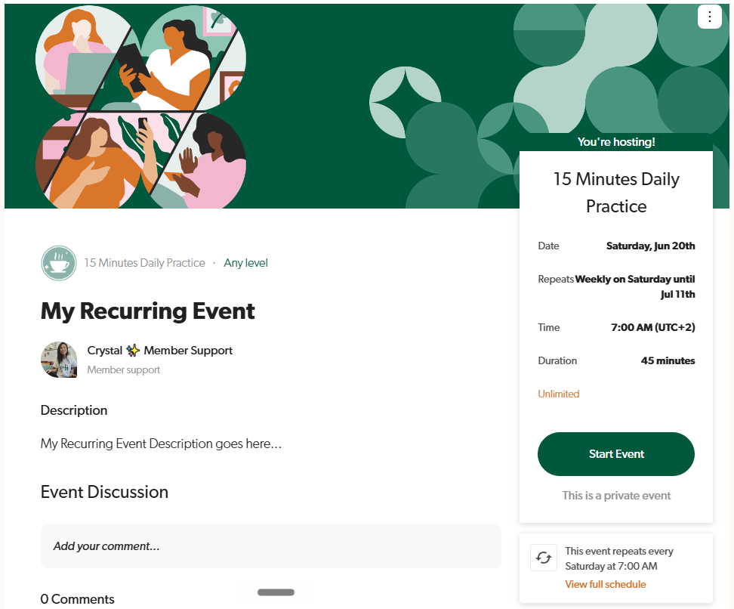This screenshot has height=609, width=734.
Task: Click the Weekly on Saturday repeat details
Action: tap(635, 286)
